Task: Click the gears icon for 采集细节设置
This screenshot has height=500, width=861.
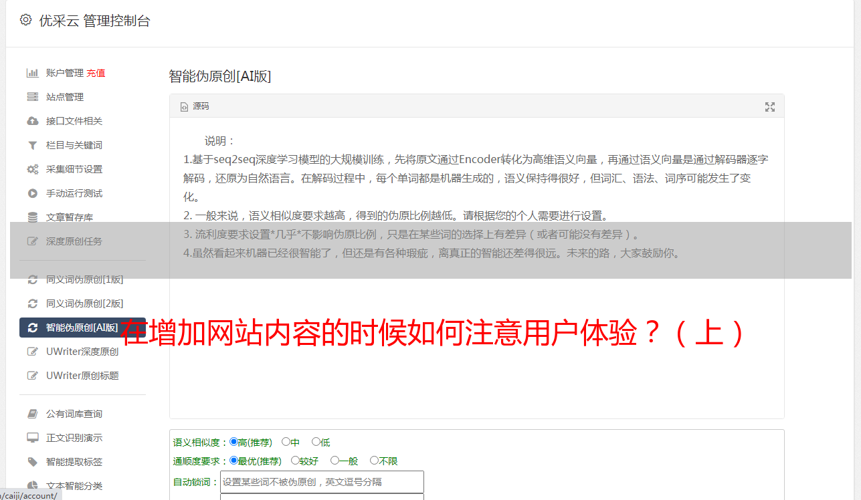Action: coord(32,169)
